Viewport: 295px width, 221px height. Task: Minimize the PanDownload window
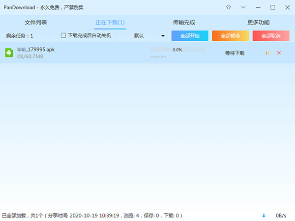point(258,7)
